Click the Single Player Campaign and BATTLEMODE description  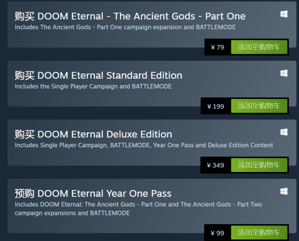[93, 87]
